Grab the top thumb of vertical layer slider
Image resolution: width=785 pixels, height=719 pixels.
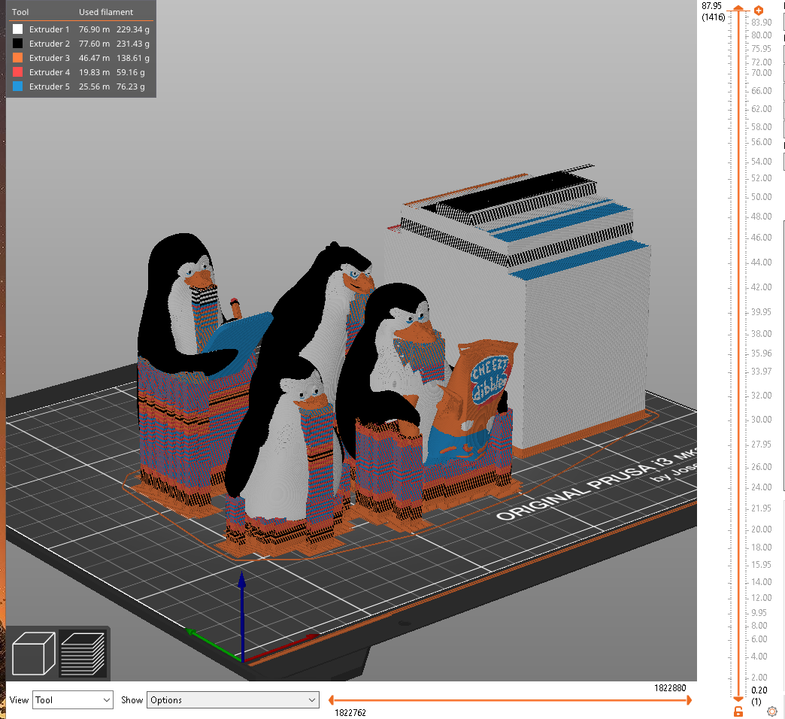738,8
